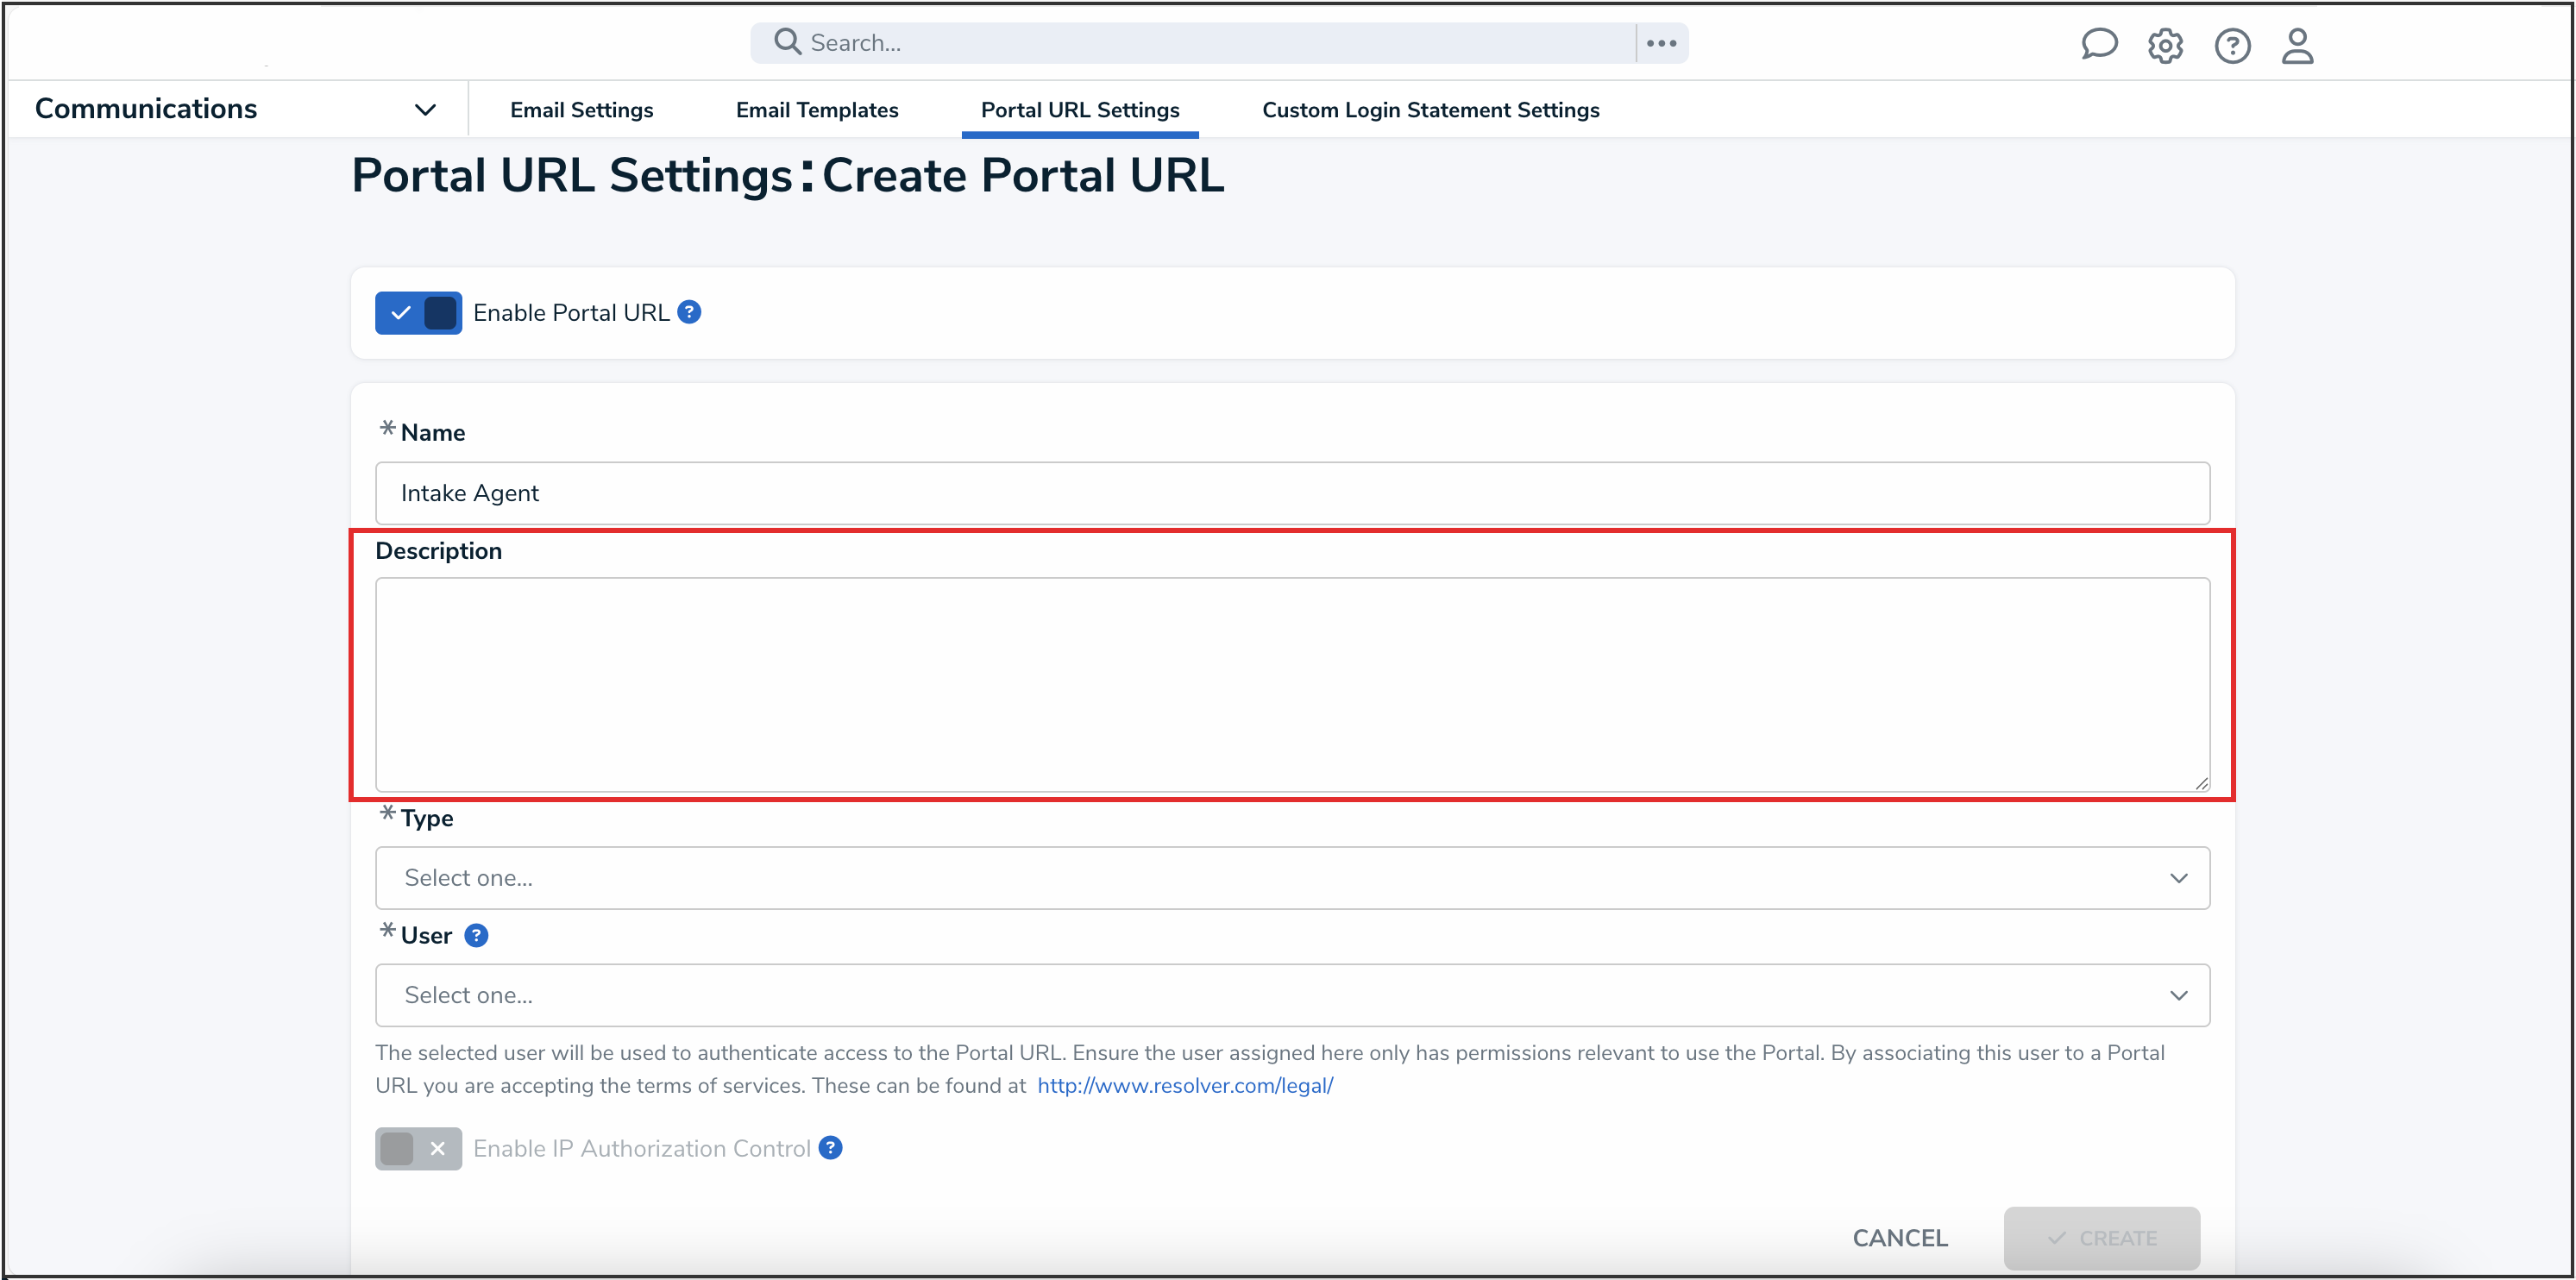Open the help question mark icon in header
2576x1280 pixels.
[2232, 45]
